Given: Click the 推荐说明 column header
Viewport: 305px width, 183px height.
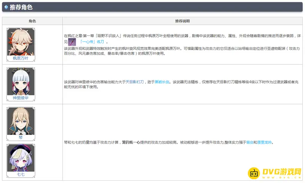Looking at the screenshot, I should point(182,21).
